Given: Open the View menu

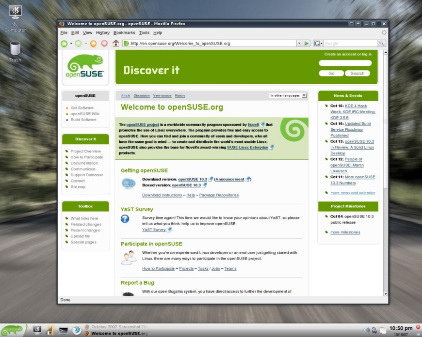Looking at the screenshot, I should [x=87, y=32].
